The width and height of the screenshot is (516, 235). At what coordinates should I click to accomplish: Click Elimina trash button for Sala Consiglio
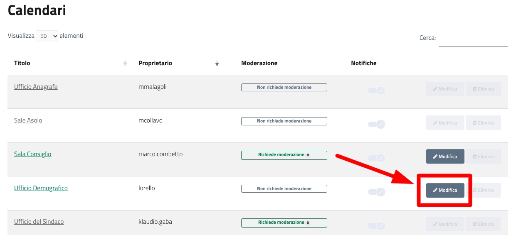coord(483,157)
